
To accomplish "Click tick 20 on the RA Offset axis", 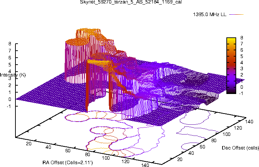I will (x=28, y=144).
